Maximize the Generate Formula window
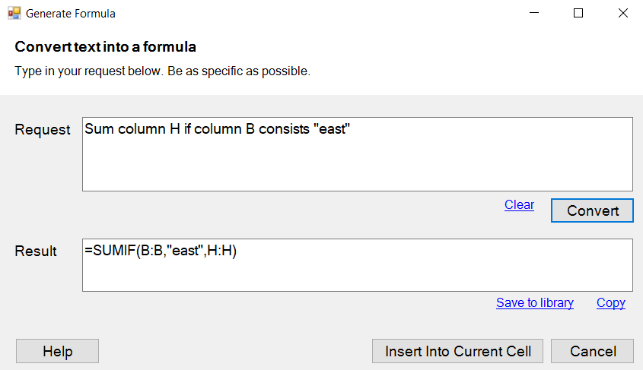Viewport: 643px width, 370px height. pos(578,13)
